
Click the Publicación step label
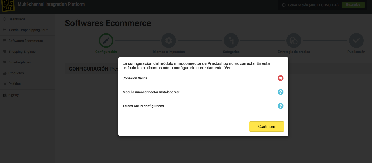[x=356, y=52]
